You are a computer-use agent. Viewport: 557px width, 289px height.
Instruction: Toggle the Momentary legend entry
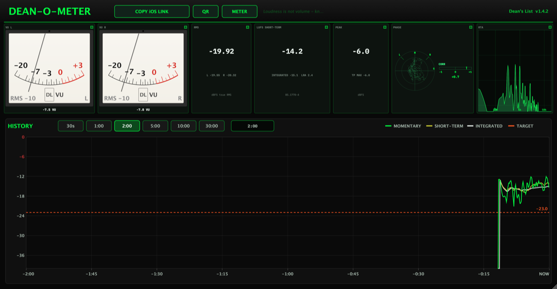[x=403, y=126]
